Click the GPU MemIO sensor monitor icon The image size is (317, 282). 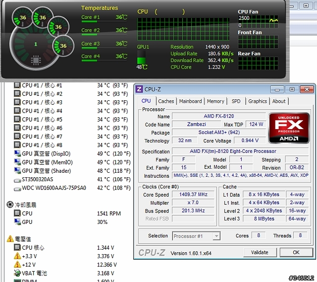point(17,162)
